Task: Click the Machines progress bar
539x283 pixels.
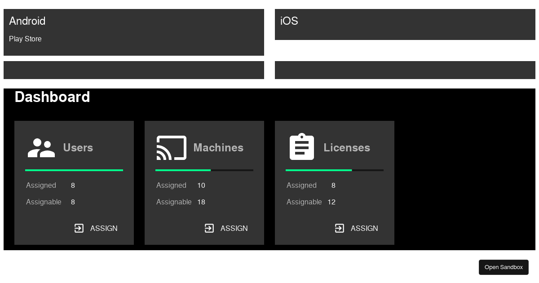Action: click(204, 170)
